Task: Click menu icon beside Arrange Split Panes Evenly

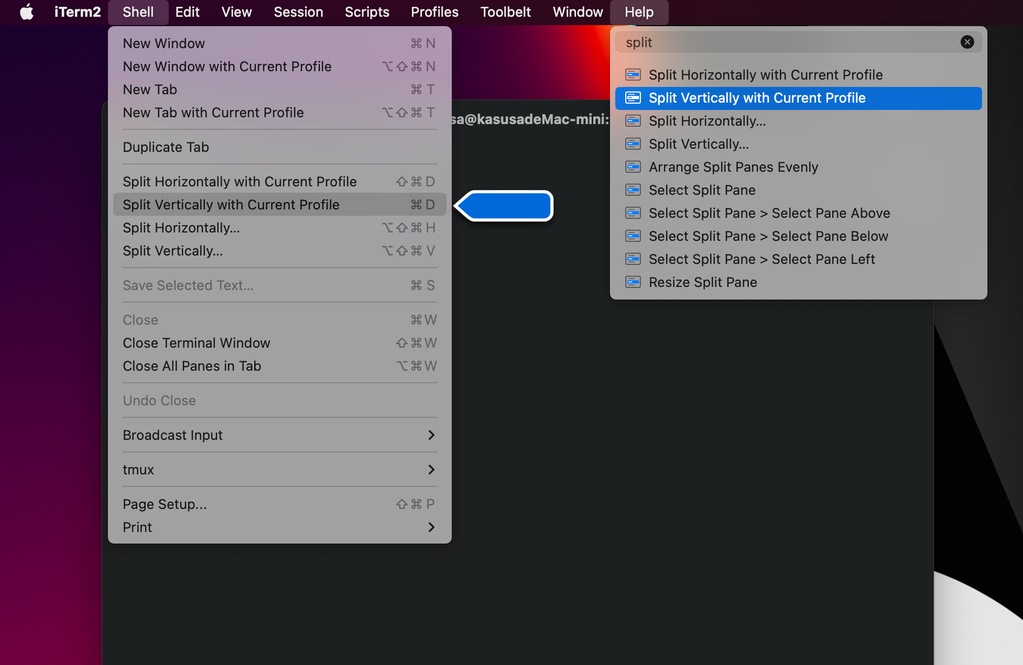Action: 633,167
